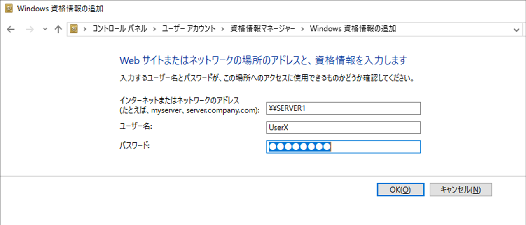Click Windows 資格情報の追加 breadcrumb
The width and height of the screenshot is (526, 225).
coord(353,29)
